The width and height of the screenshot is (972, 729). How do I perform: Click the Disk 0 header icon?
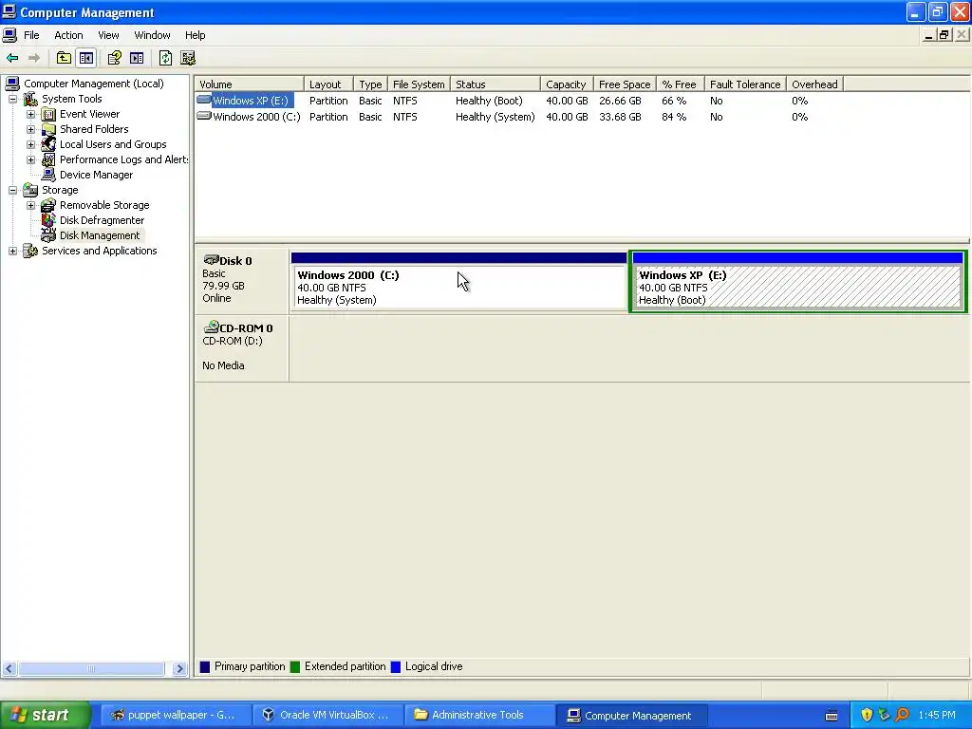(x=211, y=260)
